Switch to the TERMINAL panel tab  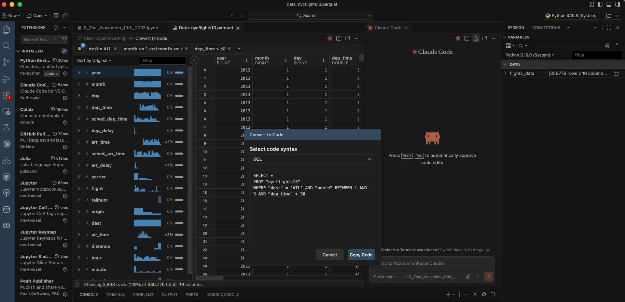pyautogui.click(x=115, y=295)
